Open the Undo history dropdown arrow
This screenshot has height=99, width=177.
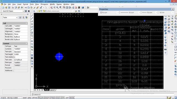pyautogui.click(x=44, y=7)
